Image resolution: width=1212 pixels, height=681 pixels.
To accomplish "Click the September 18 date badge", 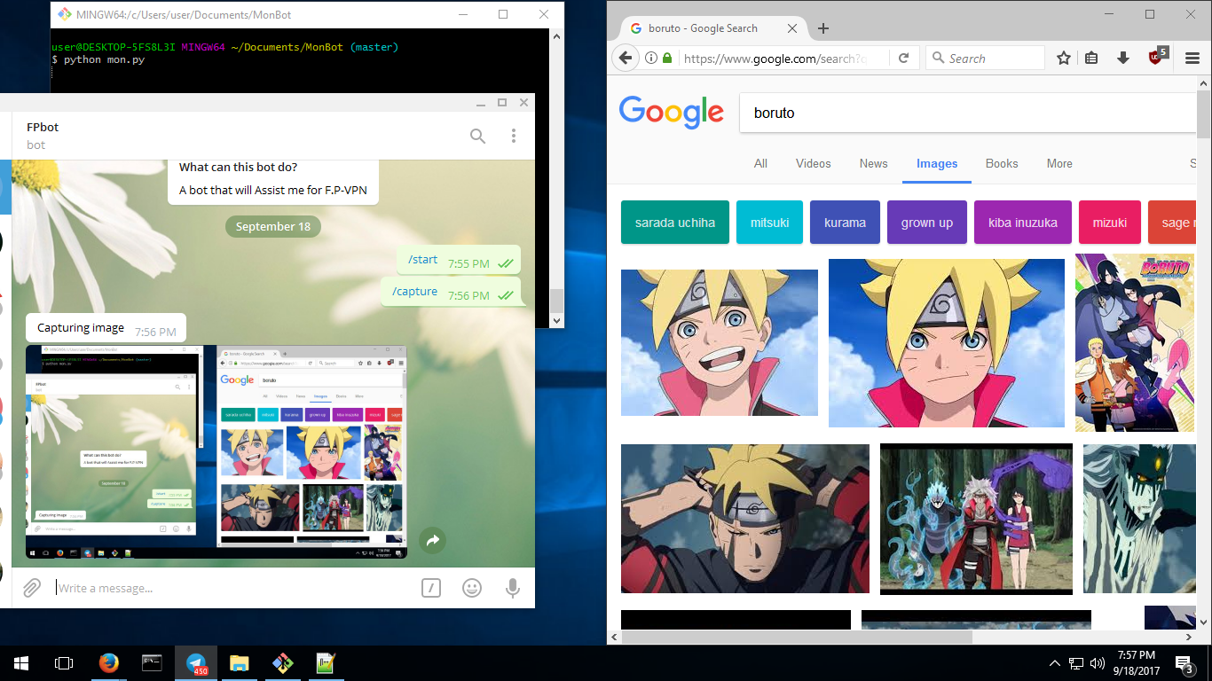I will pos(273,226).
